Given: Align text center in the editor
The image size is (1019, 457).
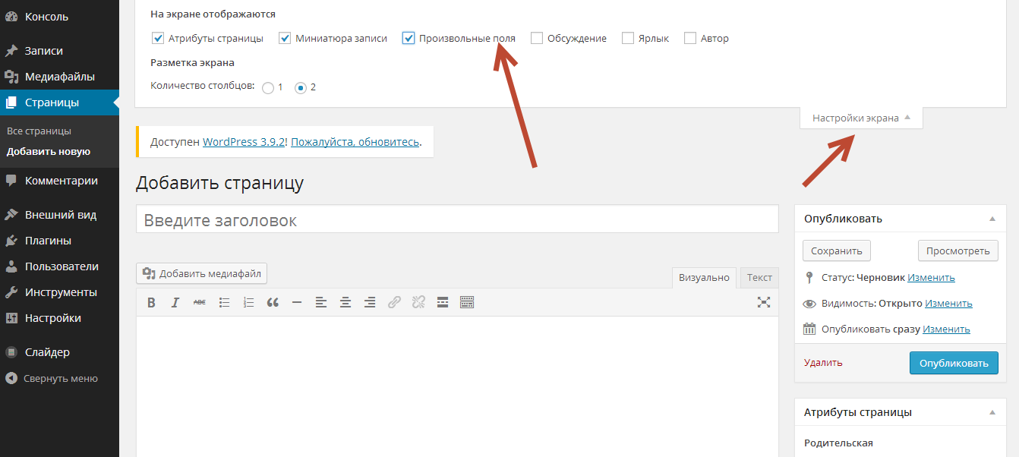Looking at the screenshot, I should [x=345, y=302].
